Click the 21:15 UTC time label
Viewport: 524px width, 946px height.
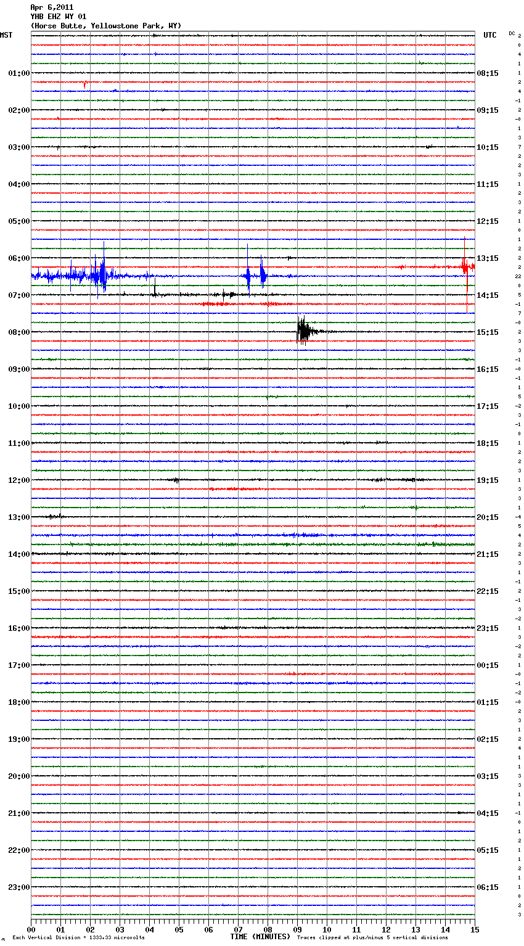click(x=488, y=554)
